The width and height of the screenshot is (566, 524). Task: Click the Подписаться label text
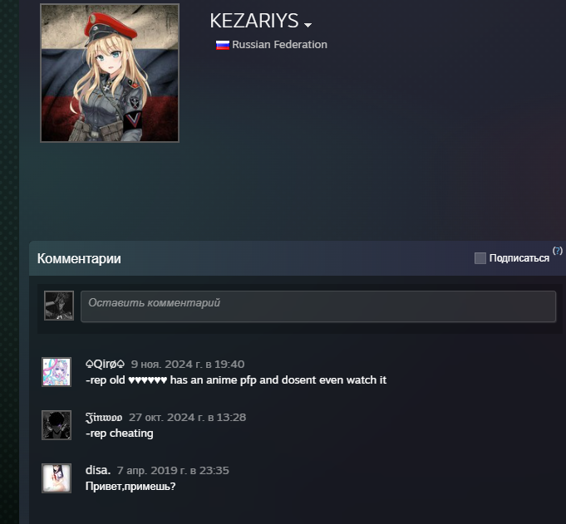coord(519,258)
